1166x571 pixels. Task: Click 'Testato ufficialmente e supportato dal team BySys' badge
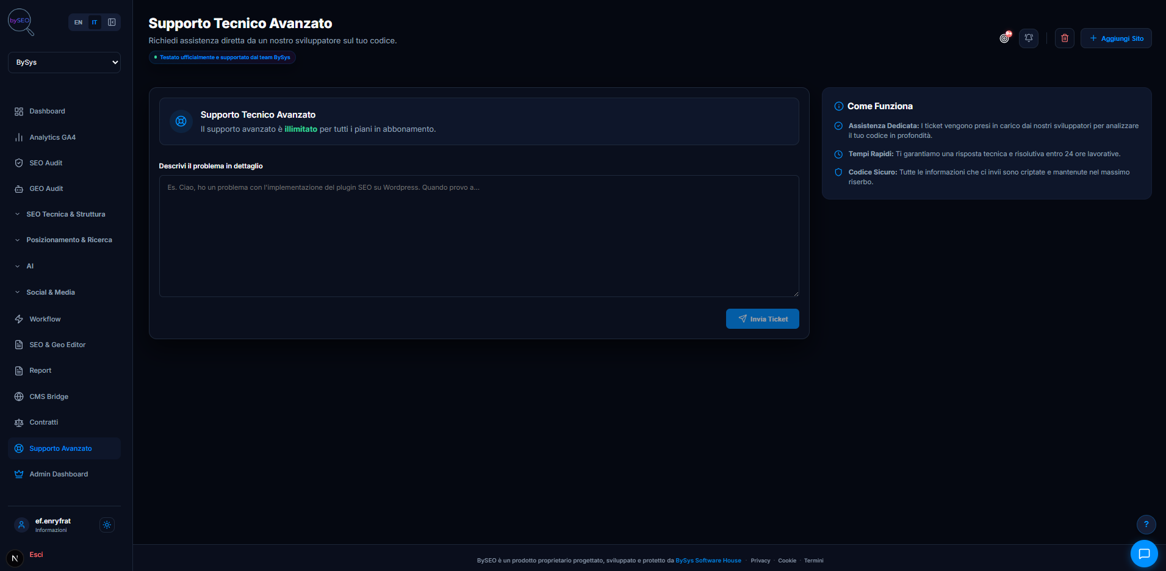[x=222, y=57]
